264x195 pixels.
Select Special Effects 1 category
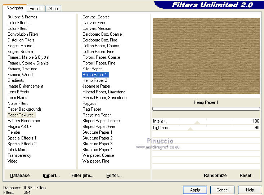tap(22, 138)
